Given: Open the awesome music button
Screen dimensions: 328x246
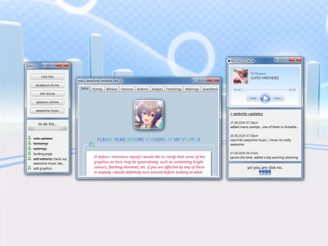Looking at the screenshot, I should (47, 111).
